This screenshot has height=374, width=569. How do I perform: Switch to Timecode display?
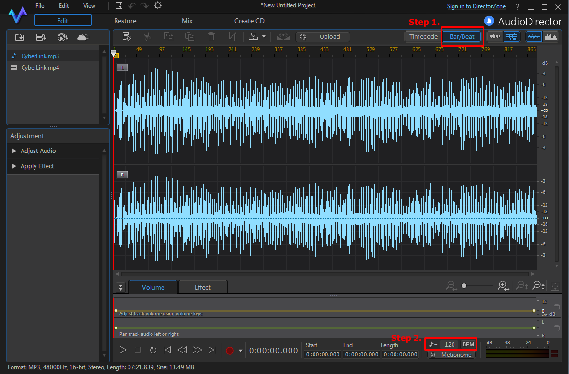pos(423,36)
